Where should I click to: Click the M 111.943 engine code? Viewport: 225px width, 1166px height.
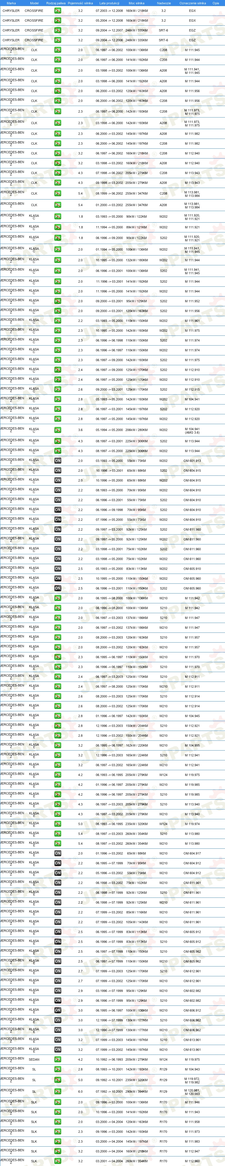192,1112
